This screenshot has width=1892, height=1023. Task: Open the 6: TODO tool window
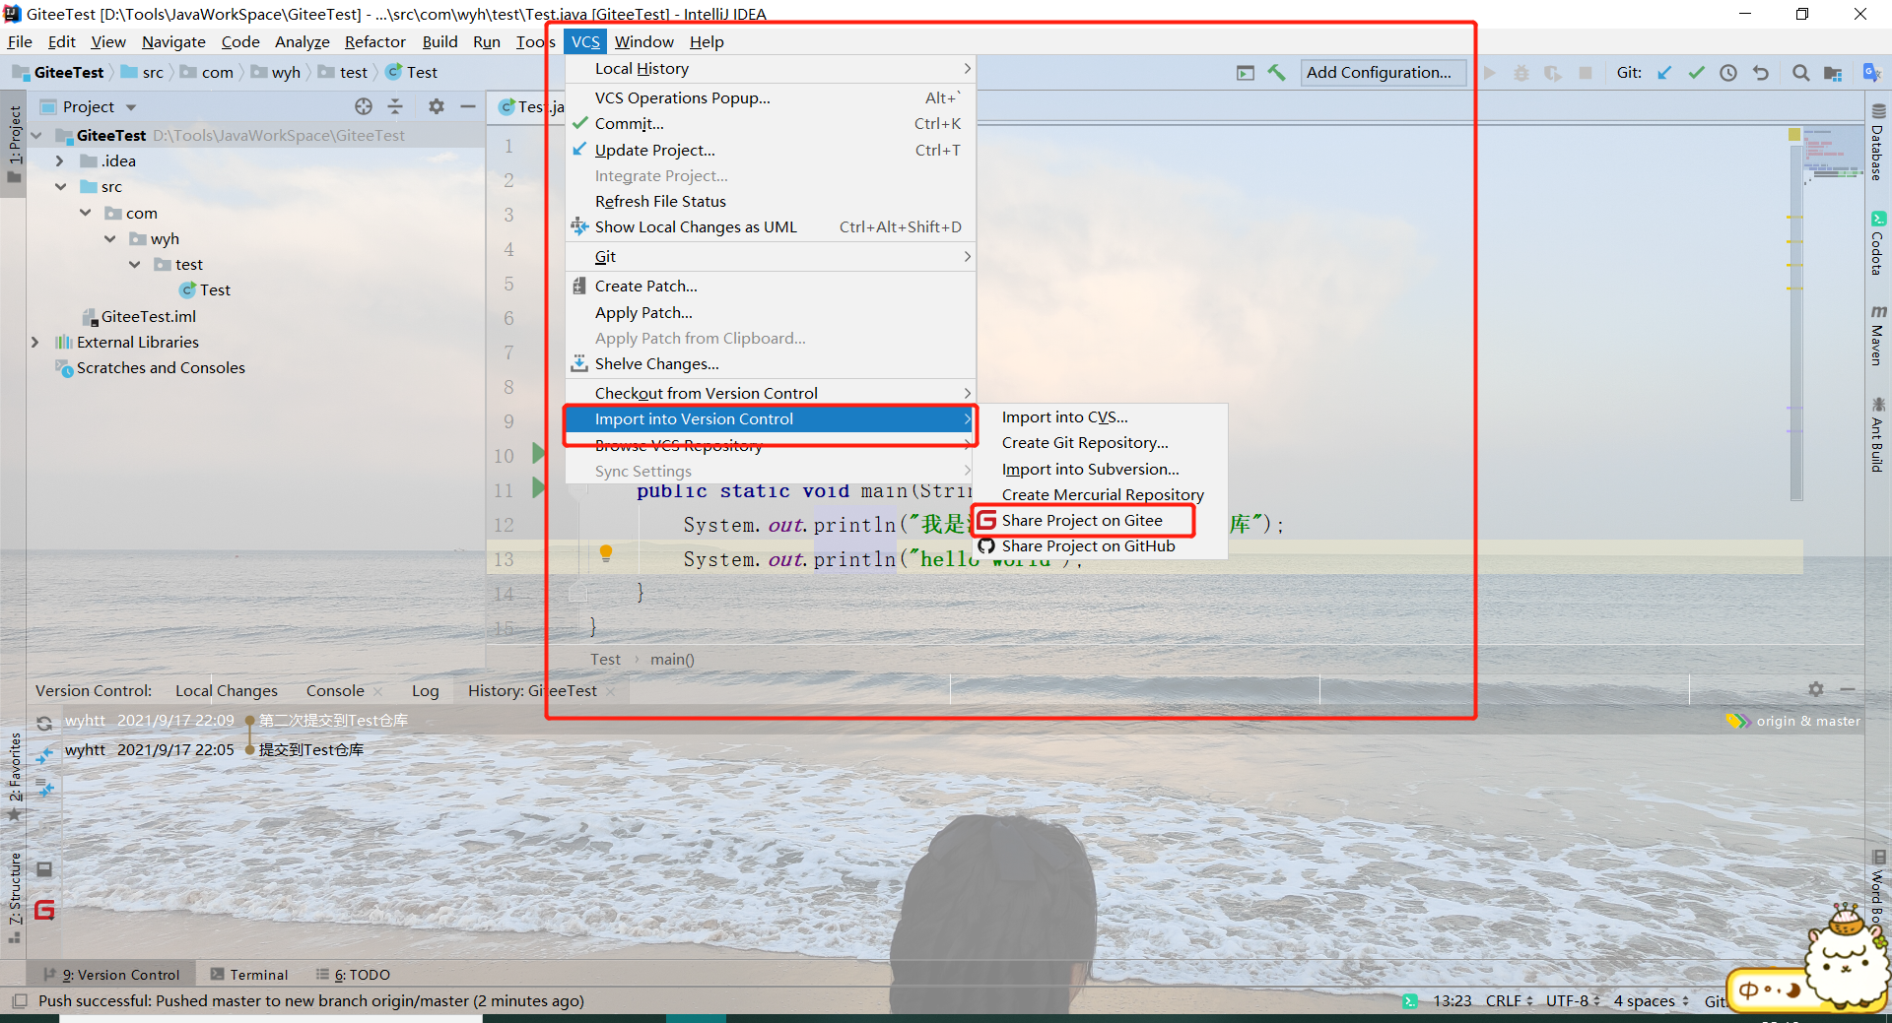coord(353,975)
